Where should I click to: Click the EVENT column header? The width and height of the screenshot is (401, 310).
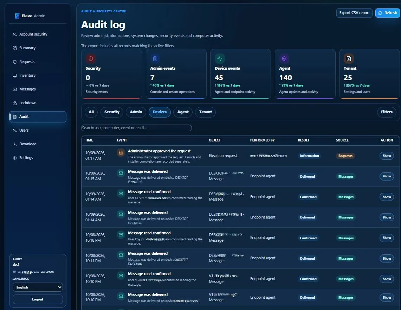[x=122, y=140]
